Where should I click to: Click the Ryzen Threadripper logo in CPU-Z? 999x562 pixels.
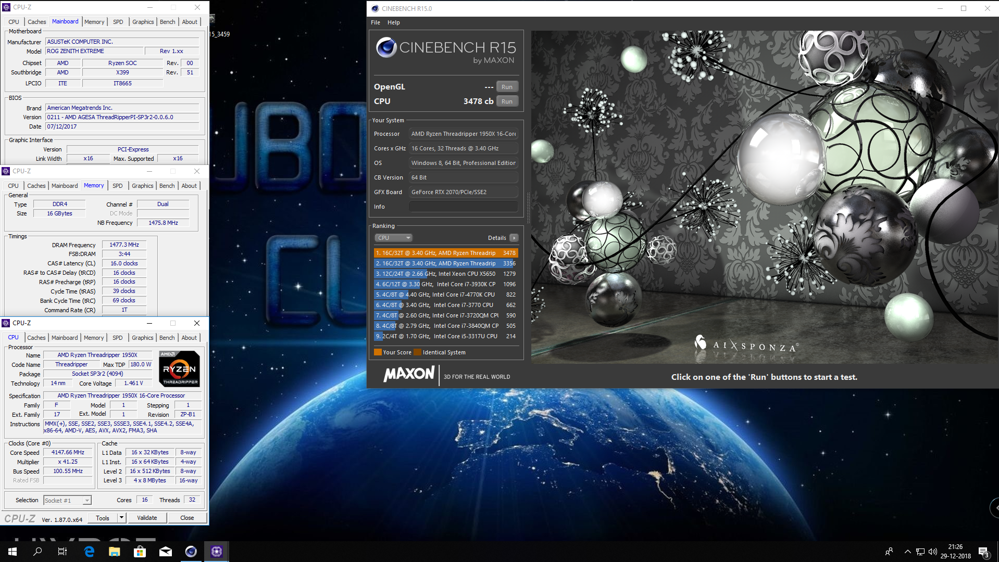tap(179, 369)
